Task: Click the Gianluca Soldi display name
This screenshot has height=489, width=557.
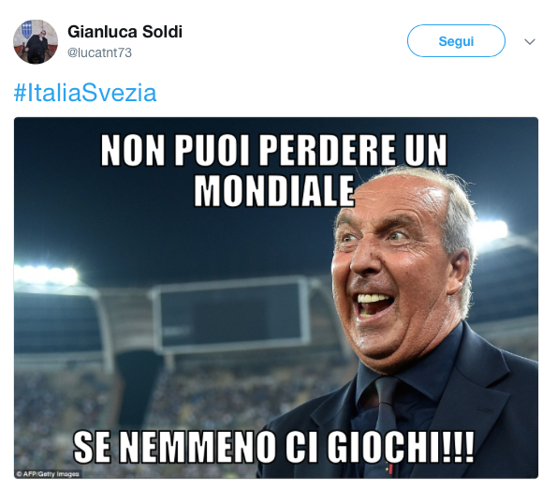Action: tap(125, 32)
